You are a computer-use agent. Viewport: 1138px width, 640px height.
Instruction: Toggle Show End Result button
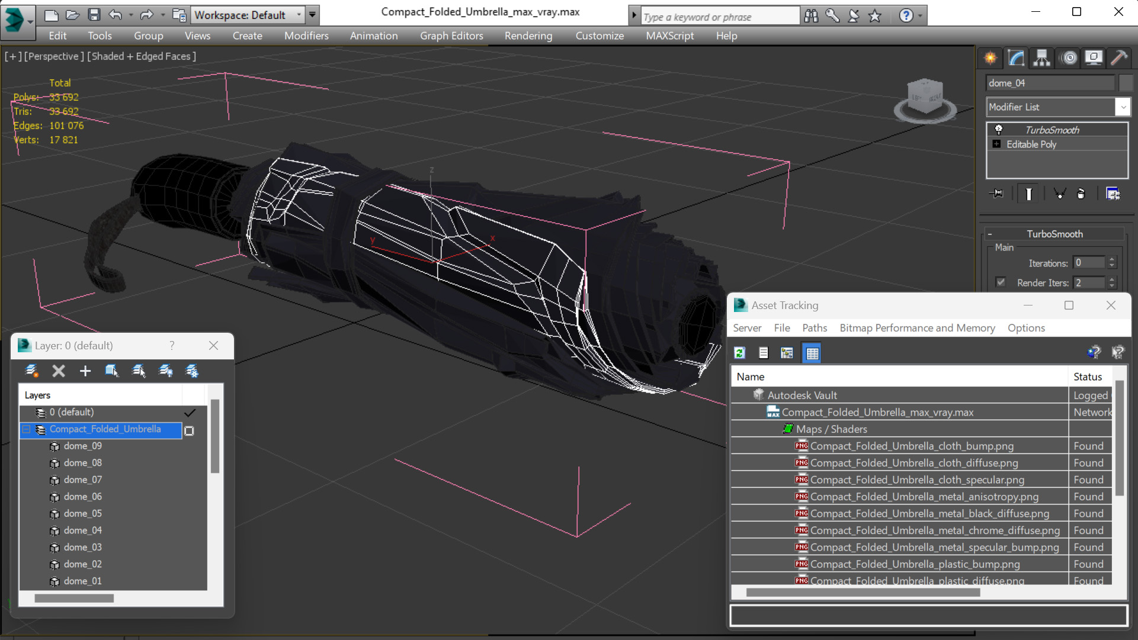(1029, 194)
